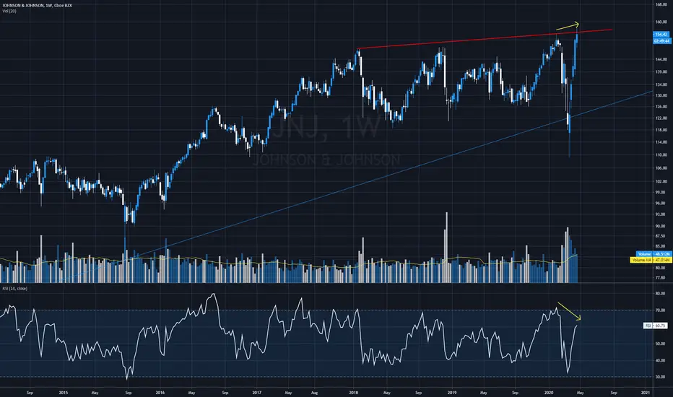Select the red resistance trend line
Viewport: 673px width, 397px height.
[x=485, y=39]
